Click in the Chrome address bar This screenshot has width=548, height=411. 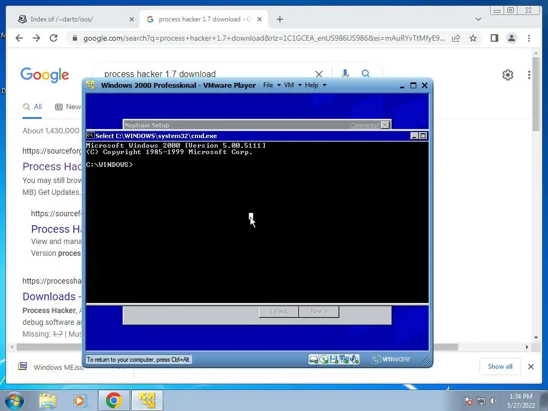coord(264,38)
